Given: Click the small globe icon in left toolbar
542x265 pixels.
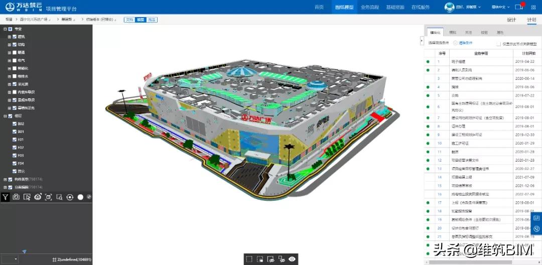Looking at the screenshot, I should click(89, 197).
